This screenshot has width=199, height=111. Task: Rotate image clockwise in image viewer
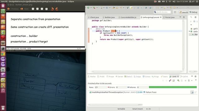click(x=57, y=9)
